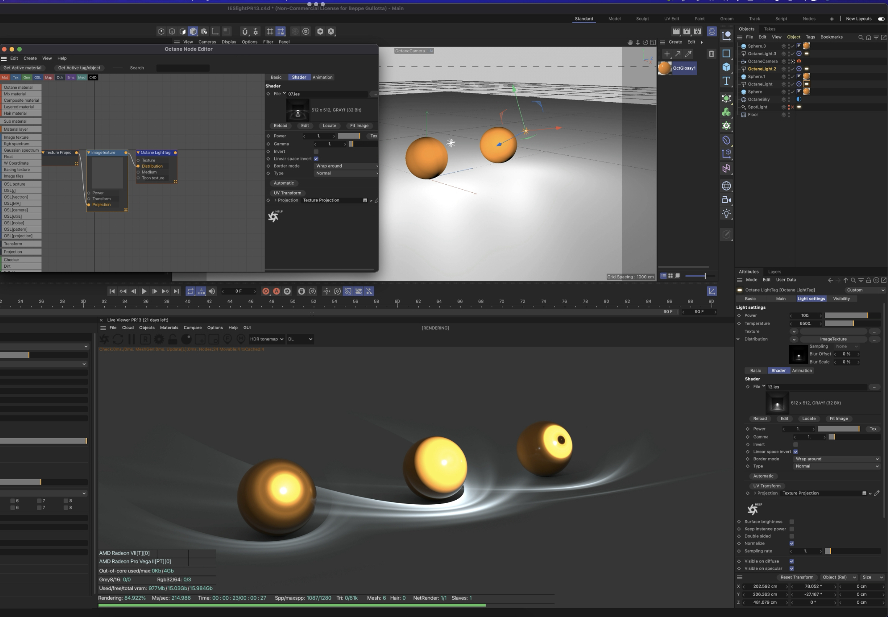Screen dimensions: 888x617
Task: Click the Live Viewer lock resolution icon
Action: [x=172, y=339]
